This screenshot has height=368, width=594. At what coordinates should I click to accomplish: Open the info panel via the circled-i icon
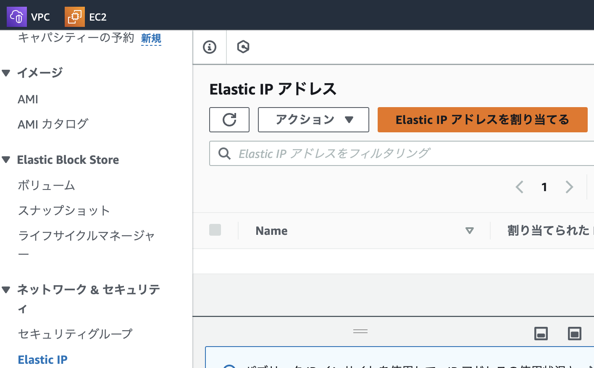tap(209, 47)
